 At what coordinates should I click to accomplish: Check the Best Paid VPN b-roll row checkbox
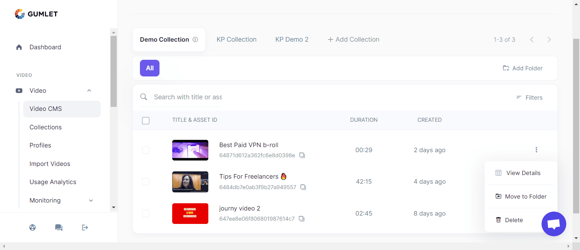pos(146,150)
